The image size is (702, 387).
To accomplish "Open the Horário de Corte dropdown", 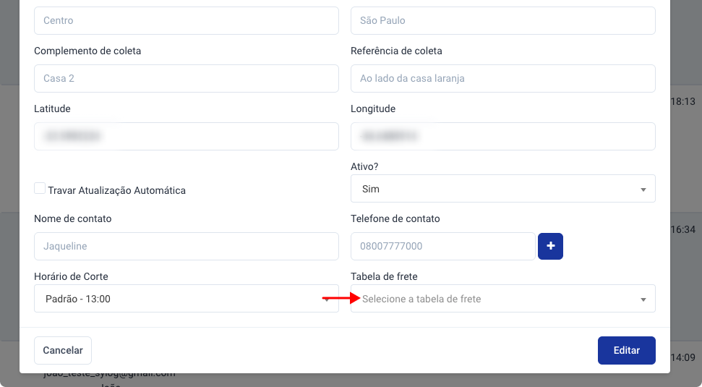I will [x=187, y=298].
